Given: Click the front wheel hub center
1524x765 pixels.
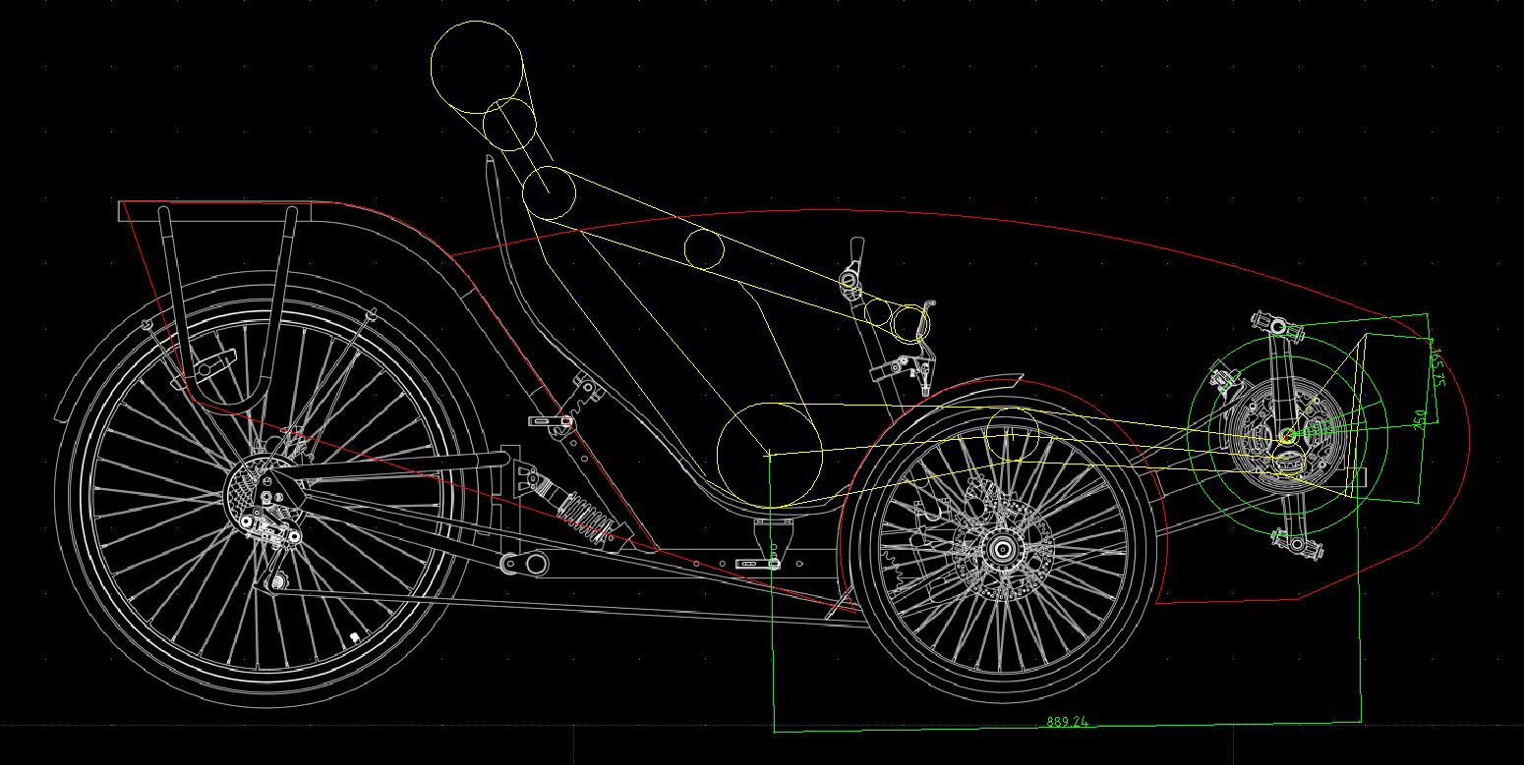Looking at the screenshot, I should 1002,549.
